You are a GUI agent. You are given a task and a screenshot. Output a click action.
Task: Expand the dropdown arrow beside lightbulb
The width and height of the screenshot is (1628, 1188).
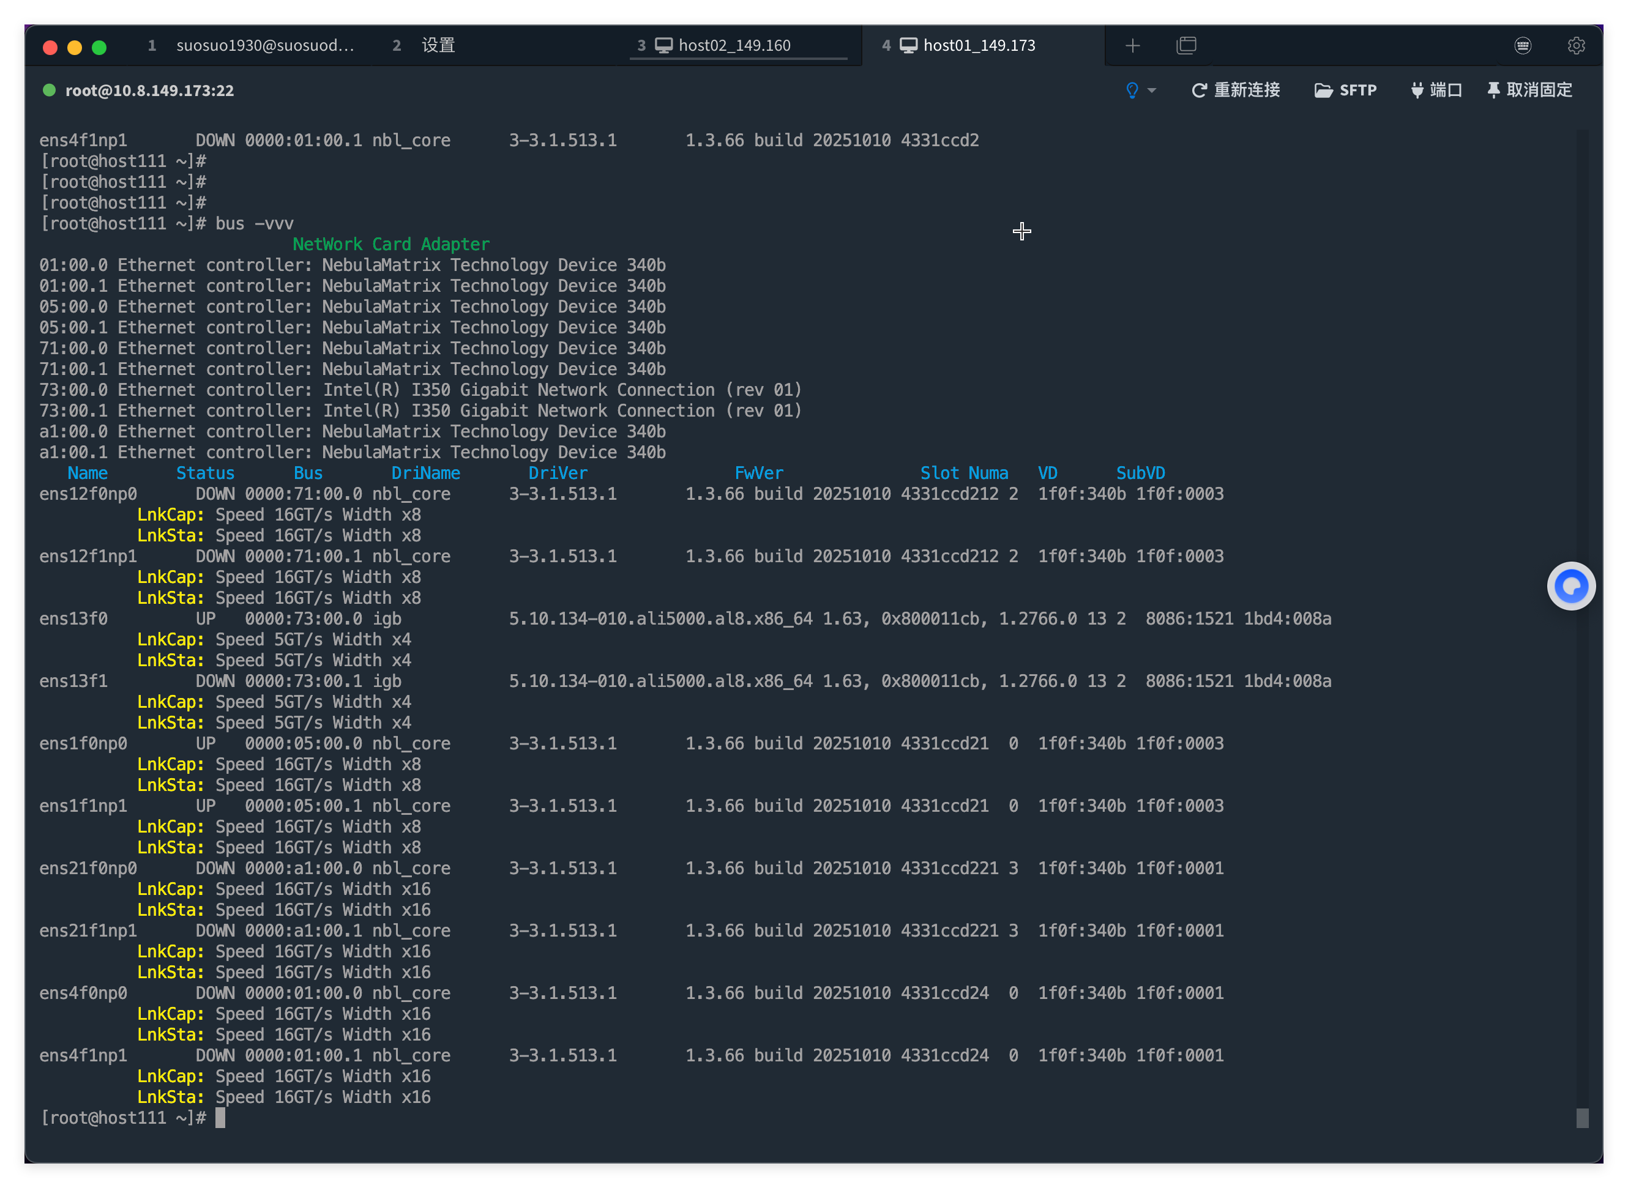click(1152, 90)
